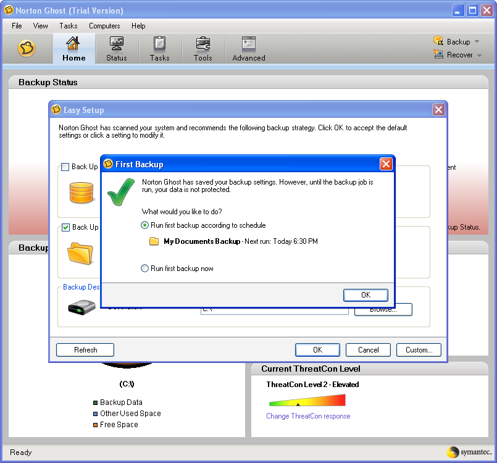Click OK in the Easy Setup dialog
This screenshot has width=497, height=463.
(x=317, y=350)
